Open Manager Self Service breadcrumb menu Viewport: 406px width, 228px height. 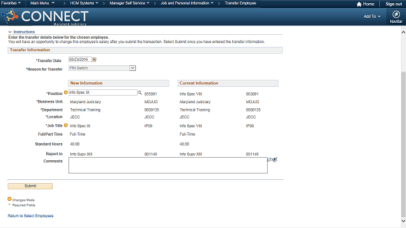pos(129,3)
